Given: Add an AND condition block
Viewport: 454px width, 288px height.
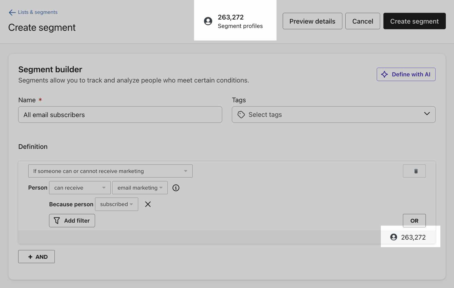Looking at the screenshot, I should click(x=36, y=257).
